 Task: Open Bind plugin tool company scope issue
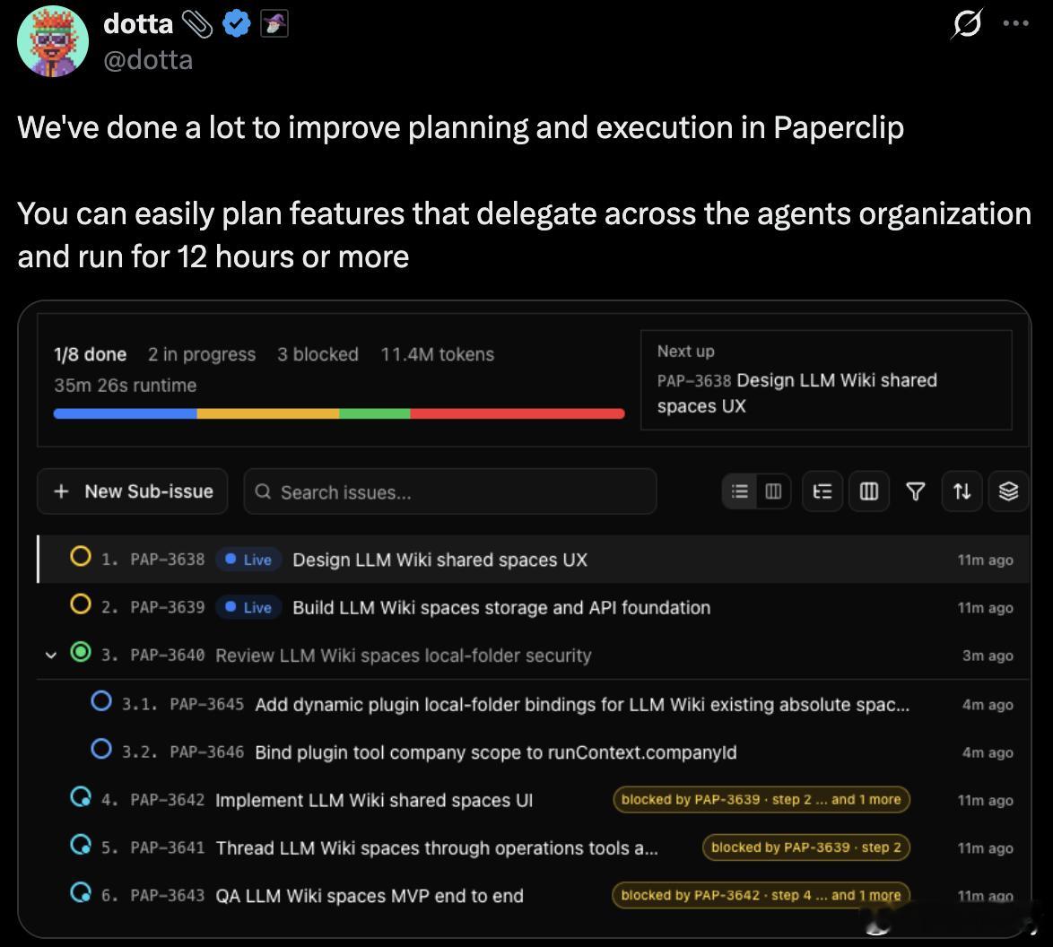(496, 752)
